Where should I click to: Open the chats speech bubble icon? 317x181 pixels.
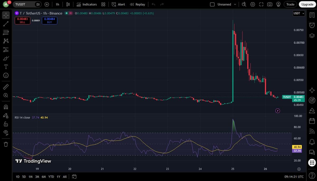[312, 152]
